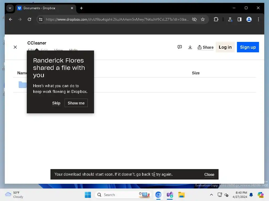Minimize the Chrome window
This screenshot has width=269, height=201.
pos(234,8)
